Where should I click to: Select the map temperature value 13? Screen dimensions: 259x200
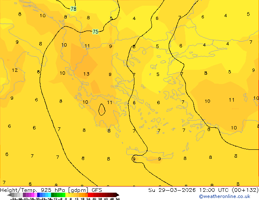click(x=86, y=74)
